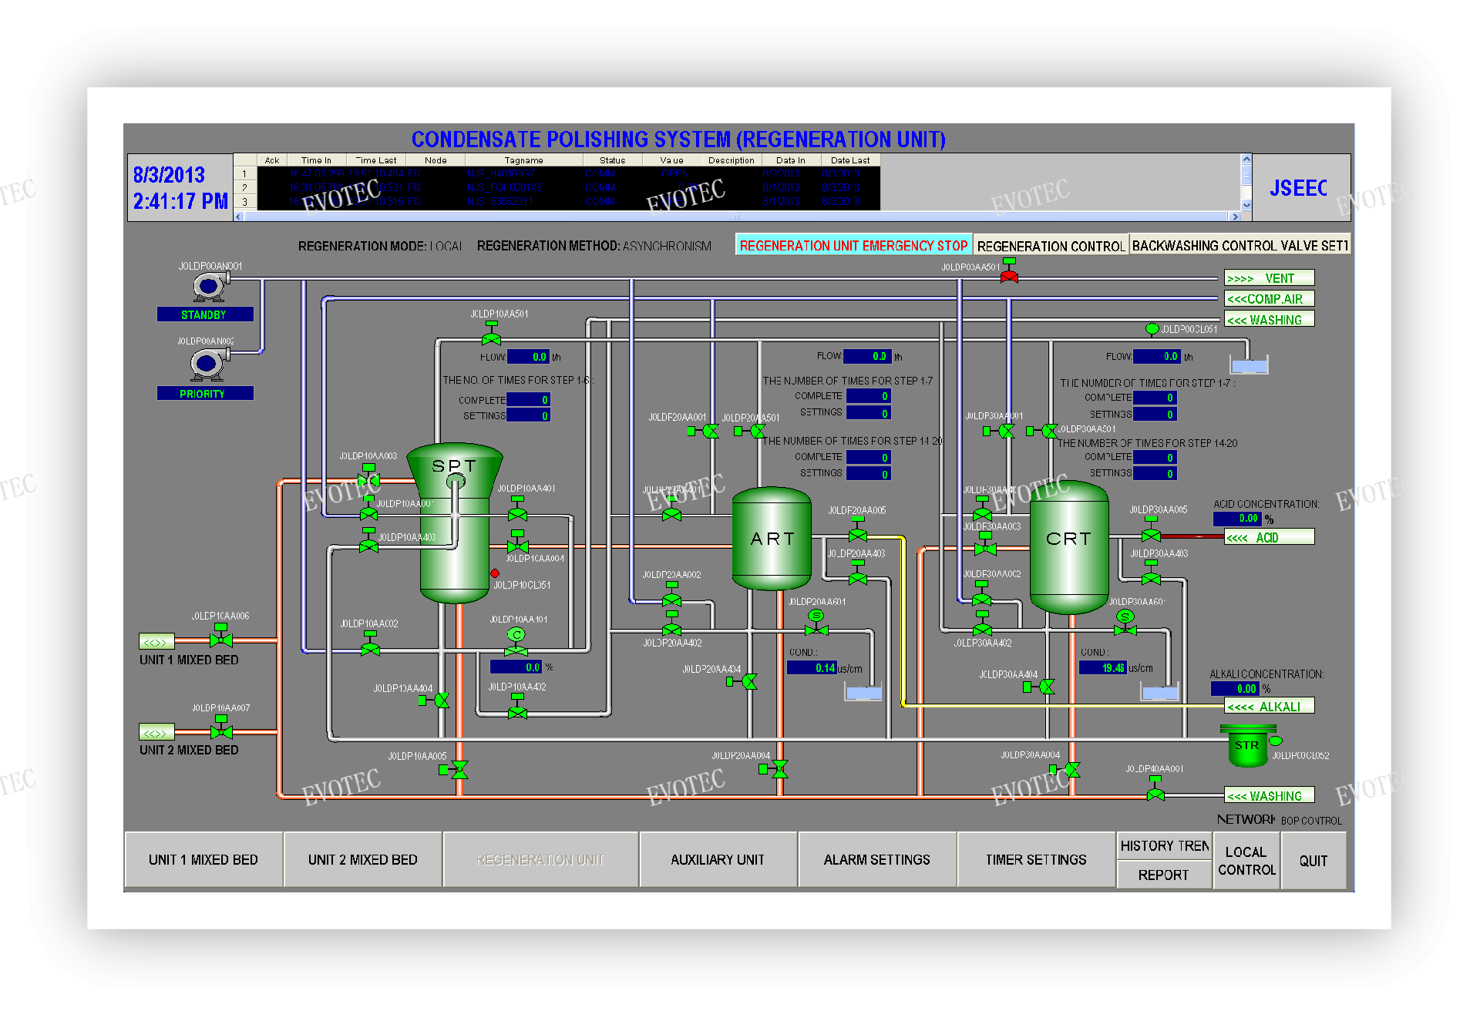
Task: Click alarm list horizontal scrollbar right arrow
Action: coord(1236,217)
